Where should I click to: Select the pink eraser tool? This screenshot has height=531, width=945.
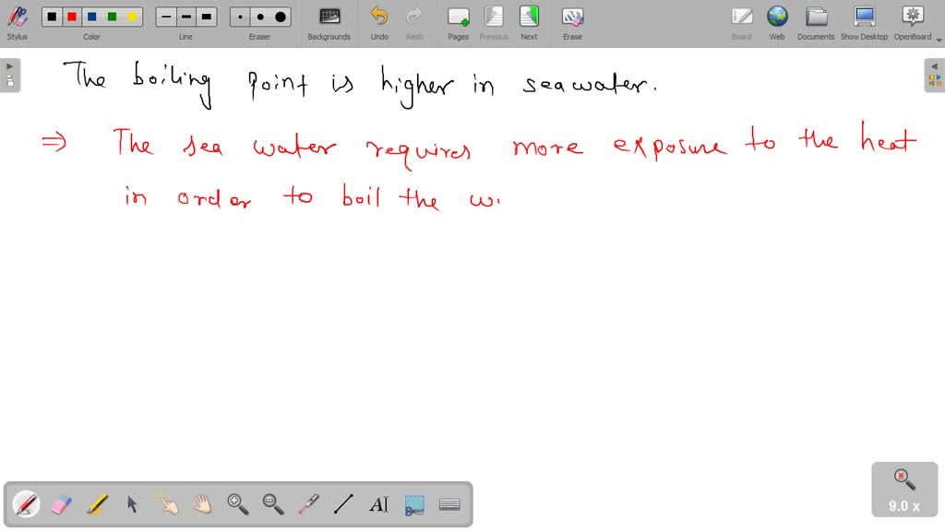tap(61, 504)
